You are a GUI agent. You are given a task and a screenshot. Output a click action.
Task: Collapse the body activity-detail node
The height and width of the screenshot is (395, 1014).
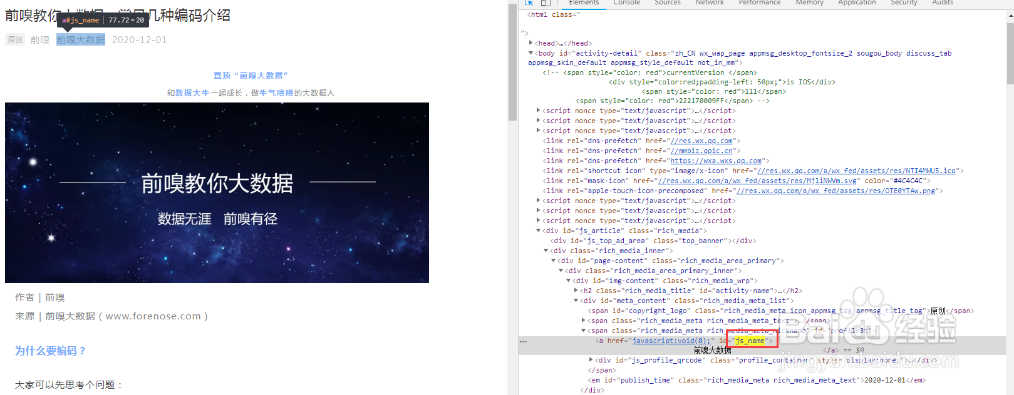pos(530,53)
